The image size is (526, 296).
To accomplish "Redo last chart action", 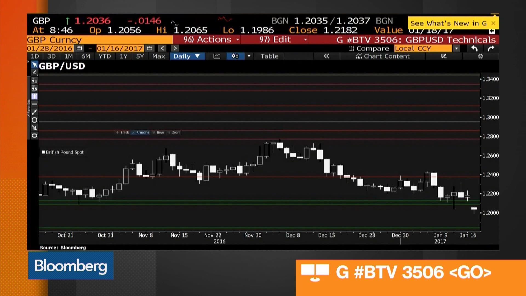I will click(x=491, y=49).
